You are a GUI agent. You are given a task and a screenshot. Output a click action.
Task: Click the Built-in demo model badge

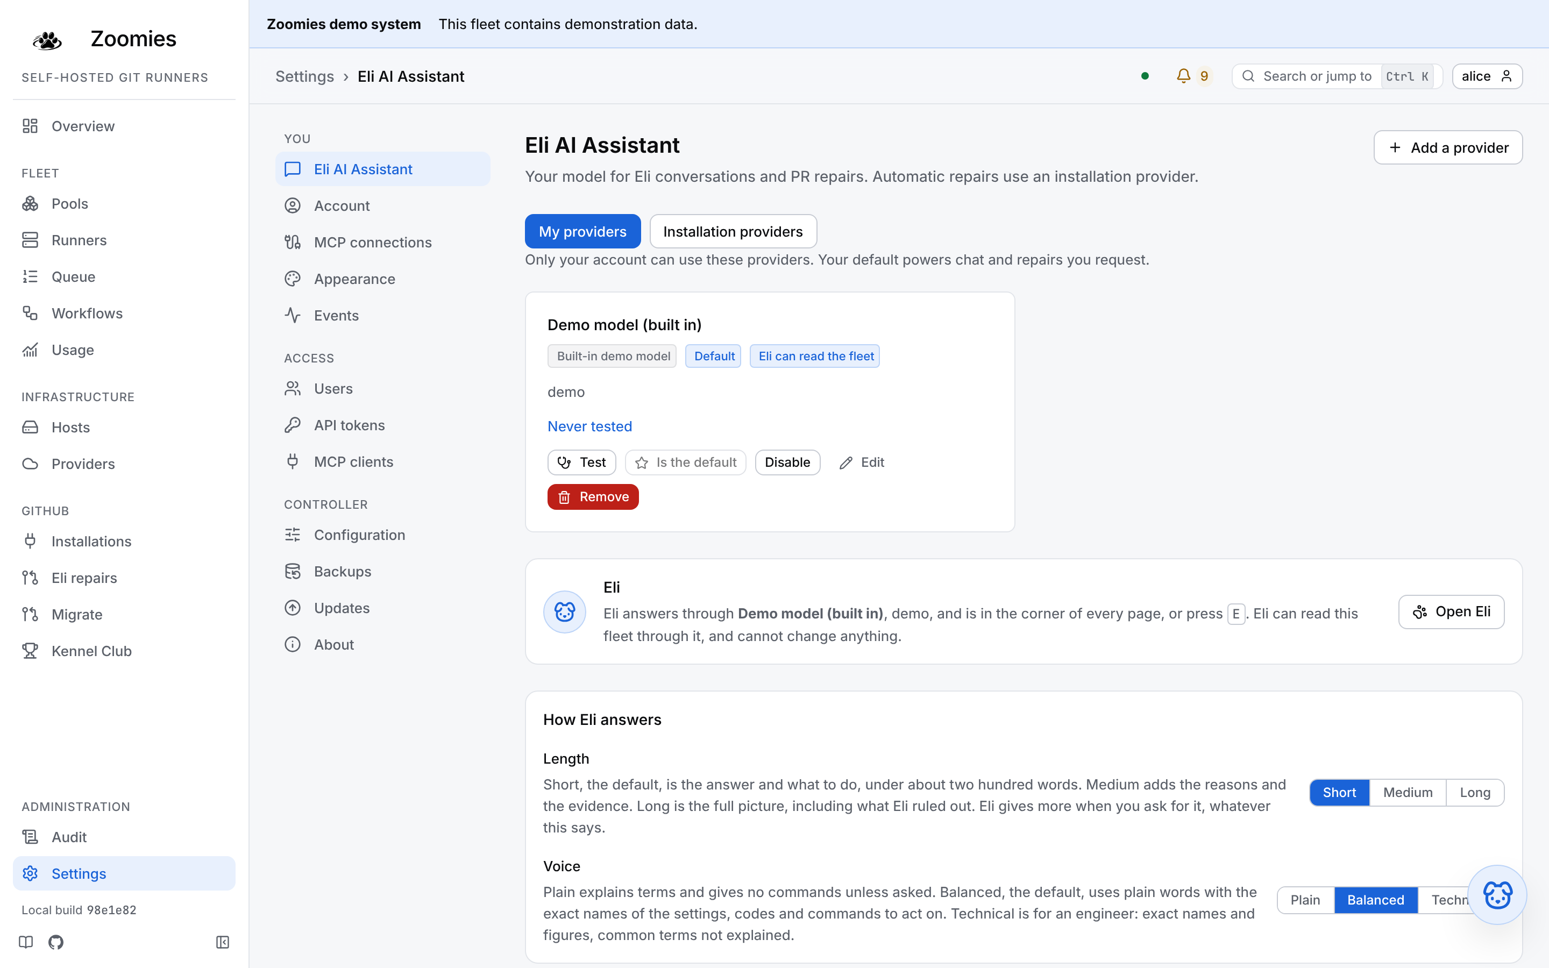pyautogui.click(x=612, y=356)
